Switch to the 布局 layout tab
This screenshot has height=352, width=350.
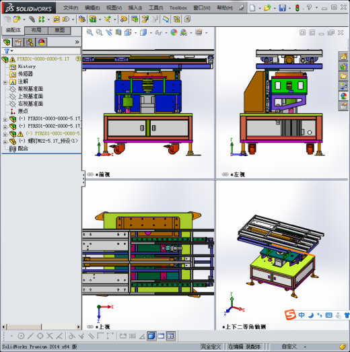36,30
